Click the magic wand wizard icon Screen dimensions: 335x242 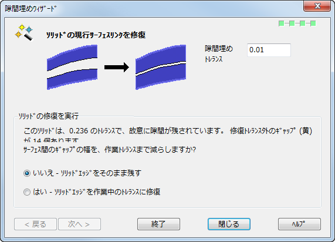23,32
